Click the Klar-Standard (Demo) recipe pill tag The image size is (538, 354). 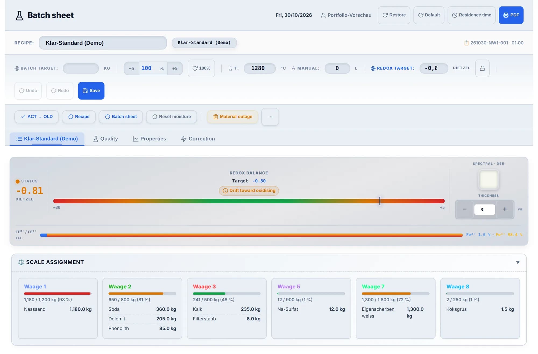pyautogui.click(x=204, y=43)
